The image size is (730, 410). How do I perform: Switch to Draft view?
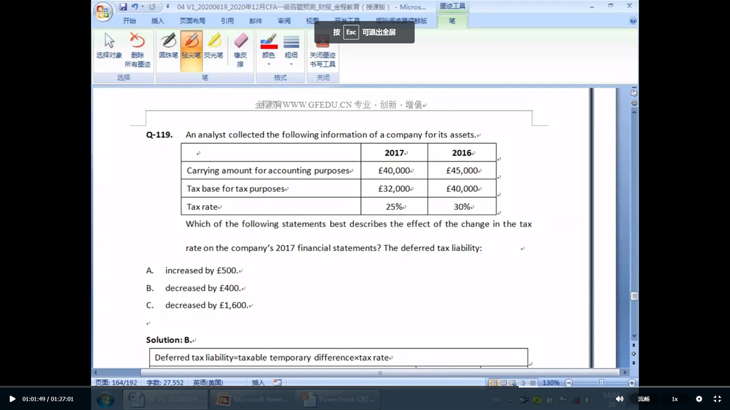(533, 383)
